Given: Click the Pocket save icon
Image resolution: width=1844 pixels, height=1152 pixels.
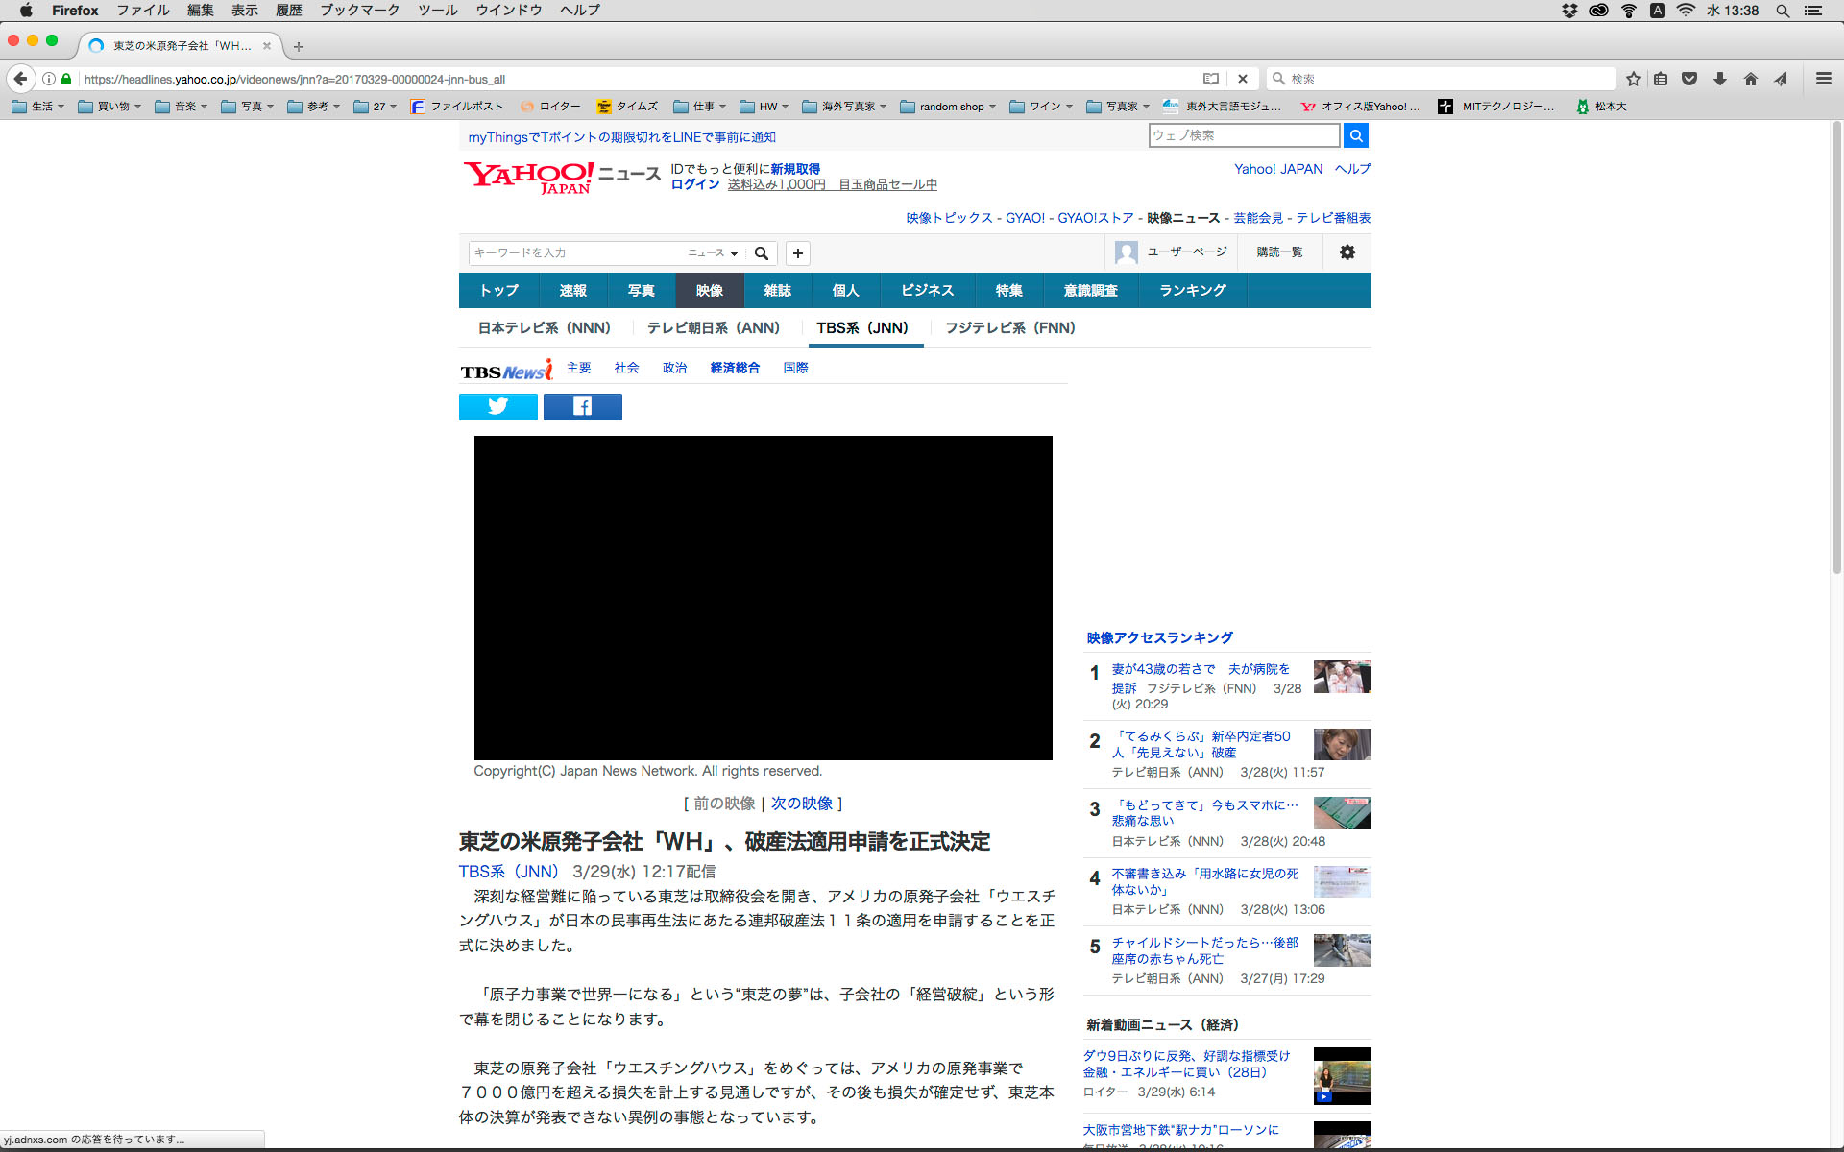Looking at the screenshot, I should (1689, 79).
